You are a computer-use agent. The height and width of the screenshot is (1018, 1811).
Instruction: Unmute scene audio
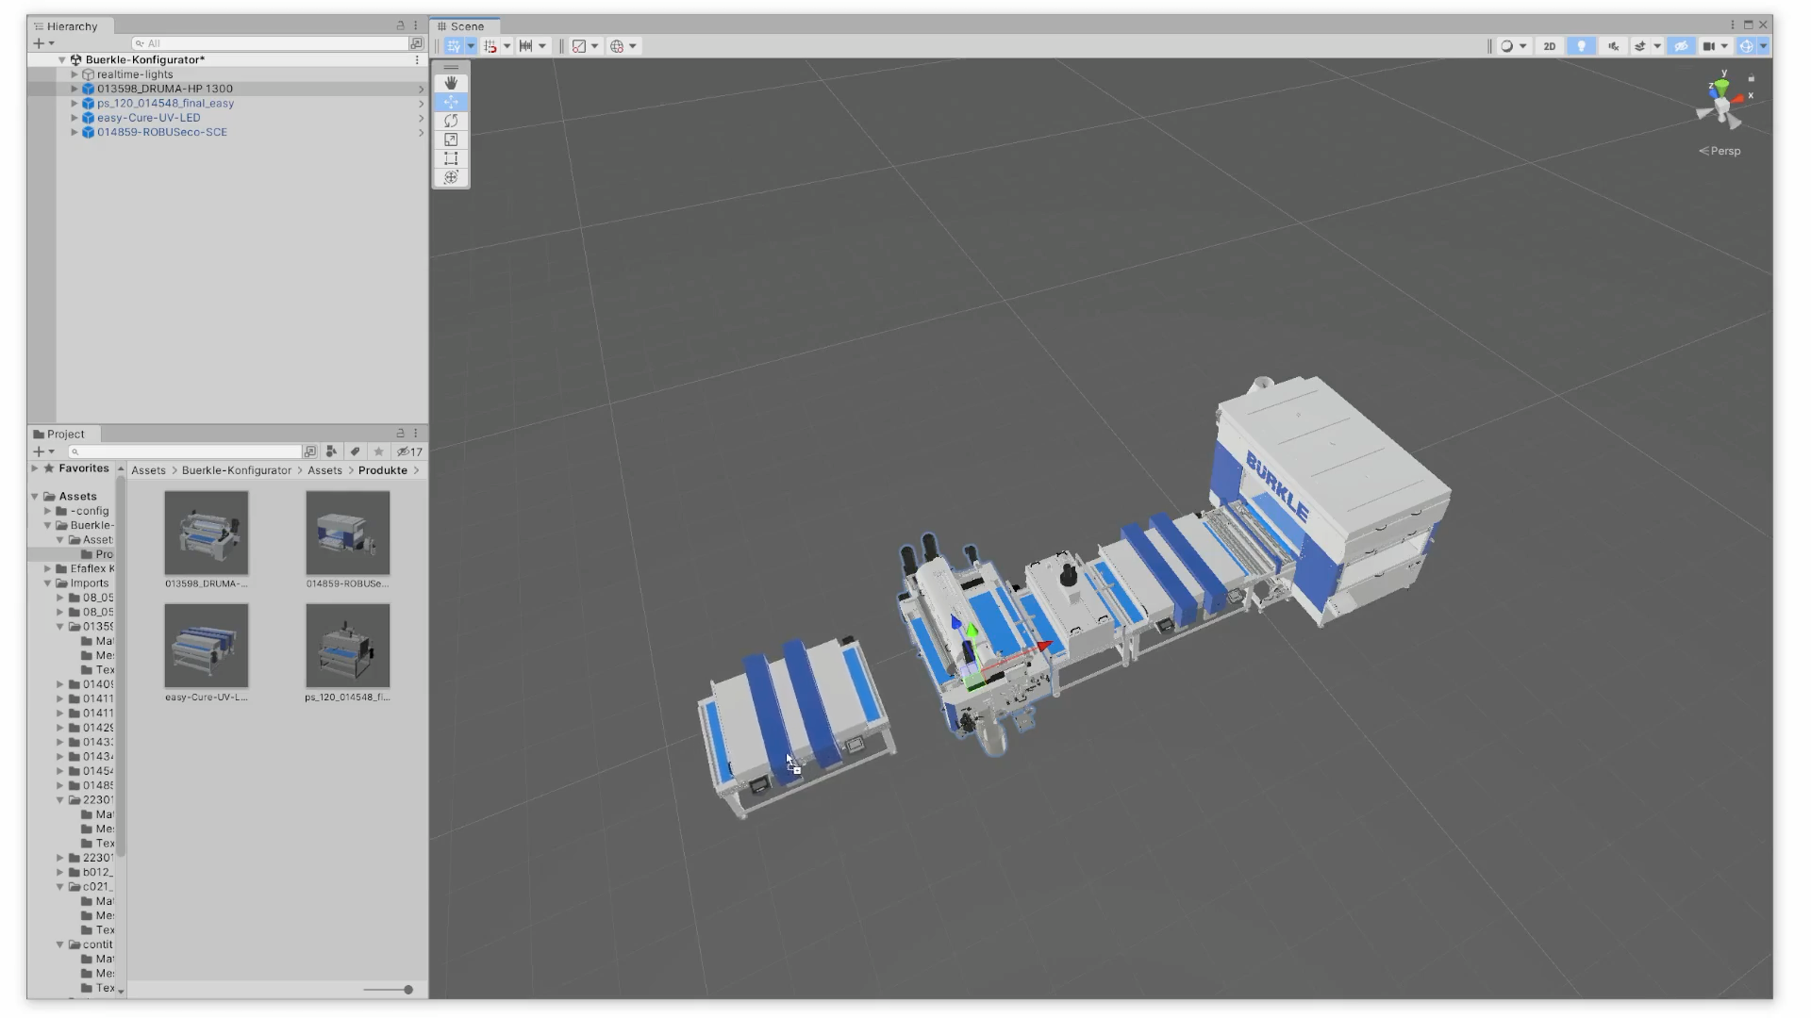pos(1613,45)
